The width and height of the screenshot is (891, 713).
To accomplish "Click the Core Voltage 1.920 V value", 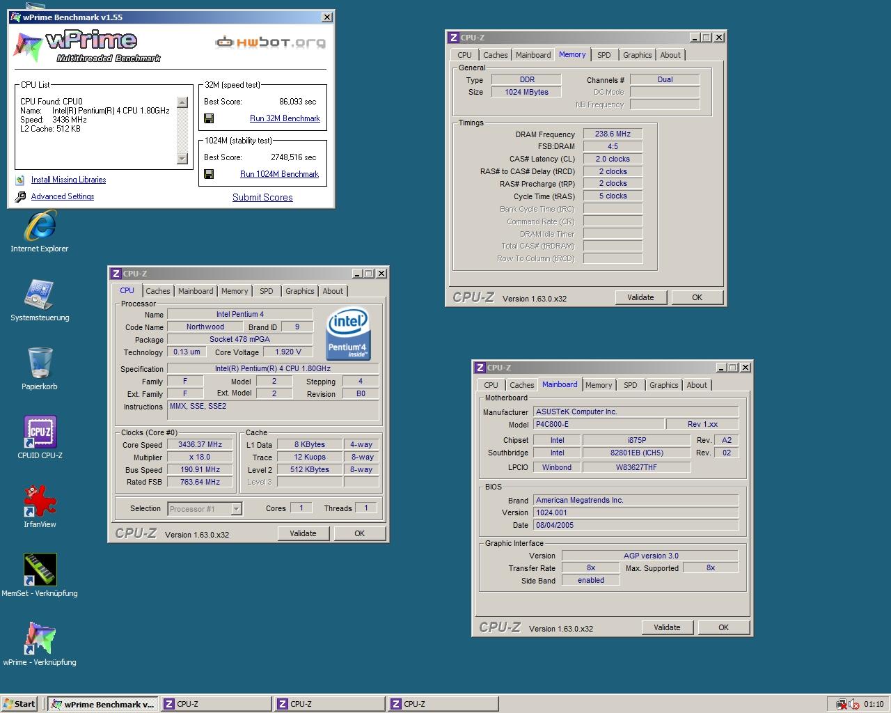I will [x=288, y=352].
